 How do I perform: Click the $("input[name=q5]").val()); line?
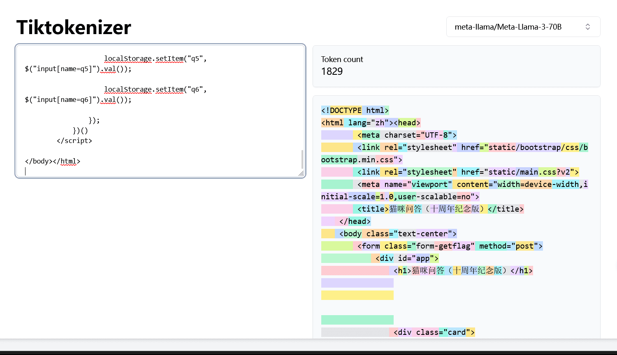78,69
